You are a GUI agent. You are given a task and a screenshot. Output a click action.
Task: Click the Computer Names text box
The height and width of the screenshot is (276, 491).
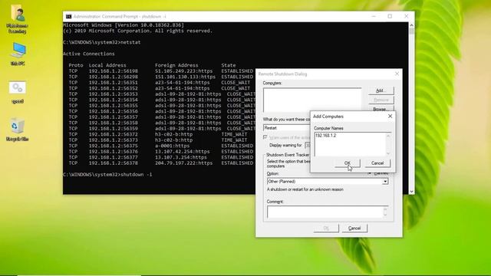point(353,144)
